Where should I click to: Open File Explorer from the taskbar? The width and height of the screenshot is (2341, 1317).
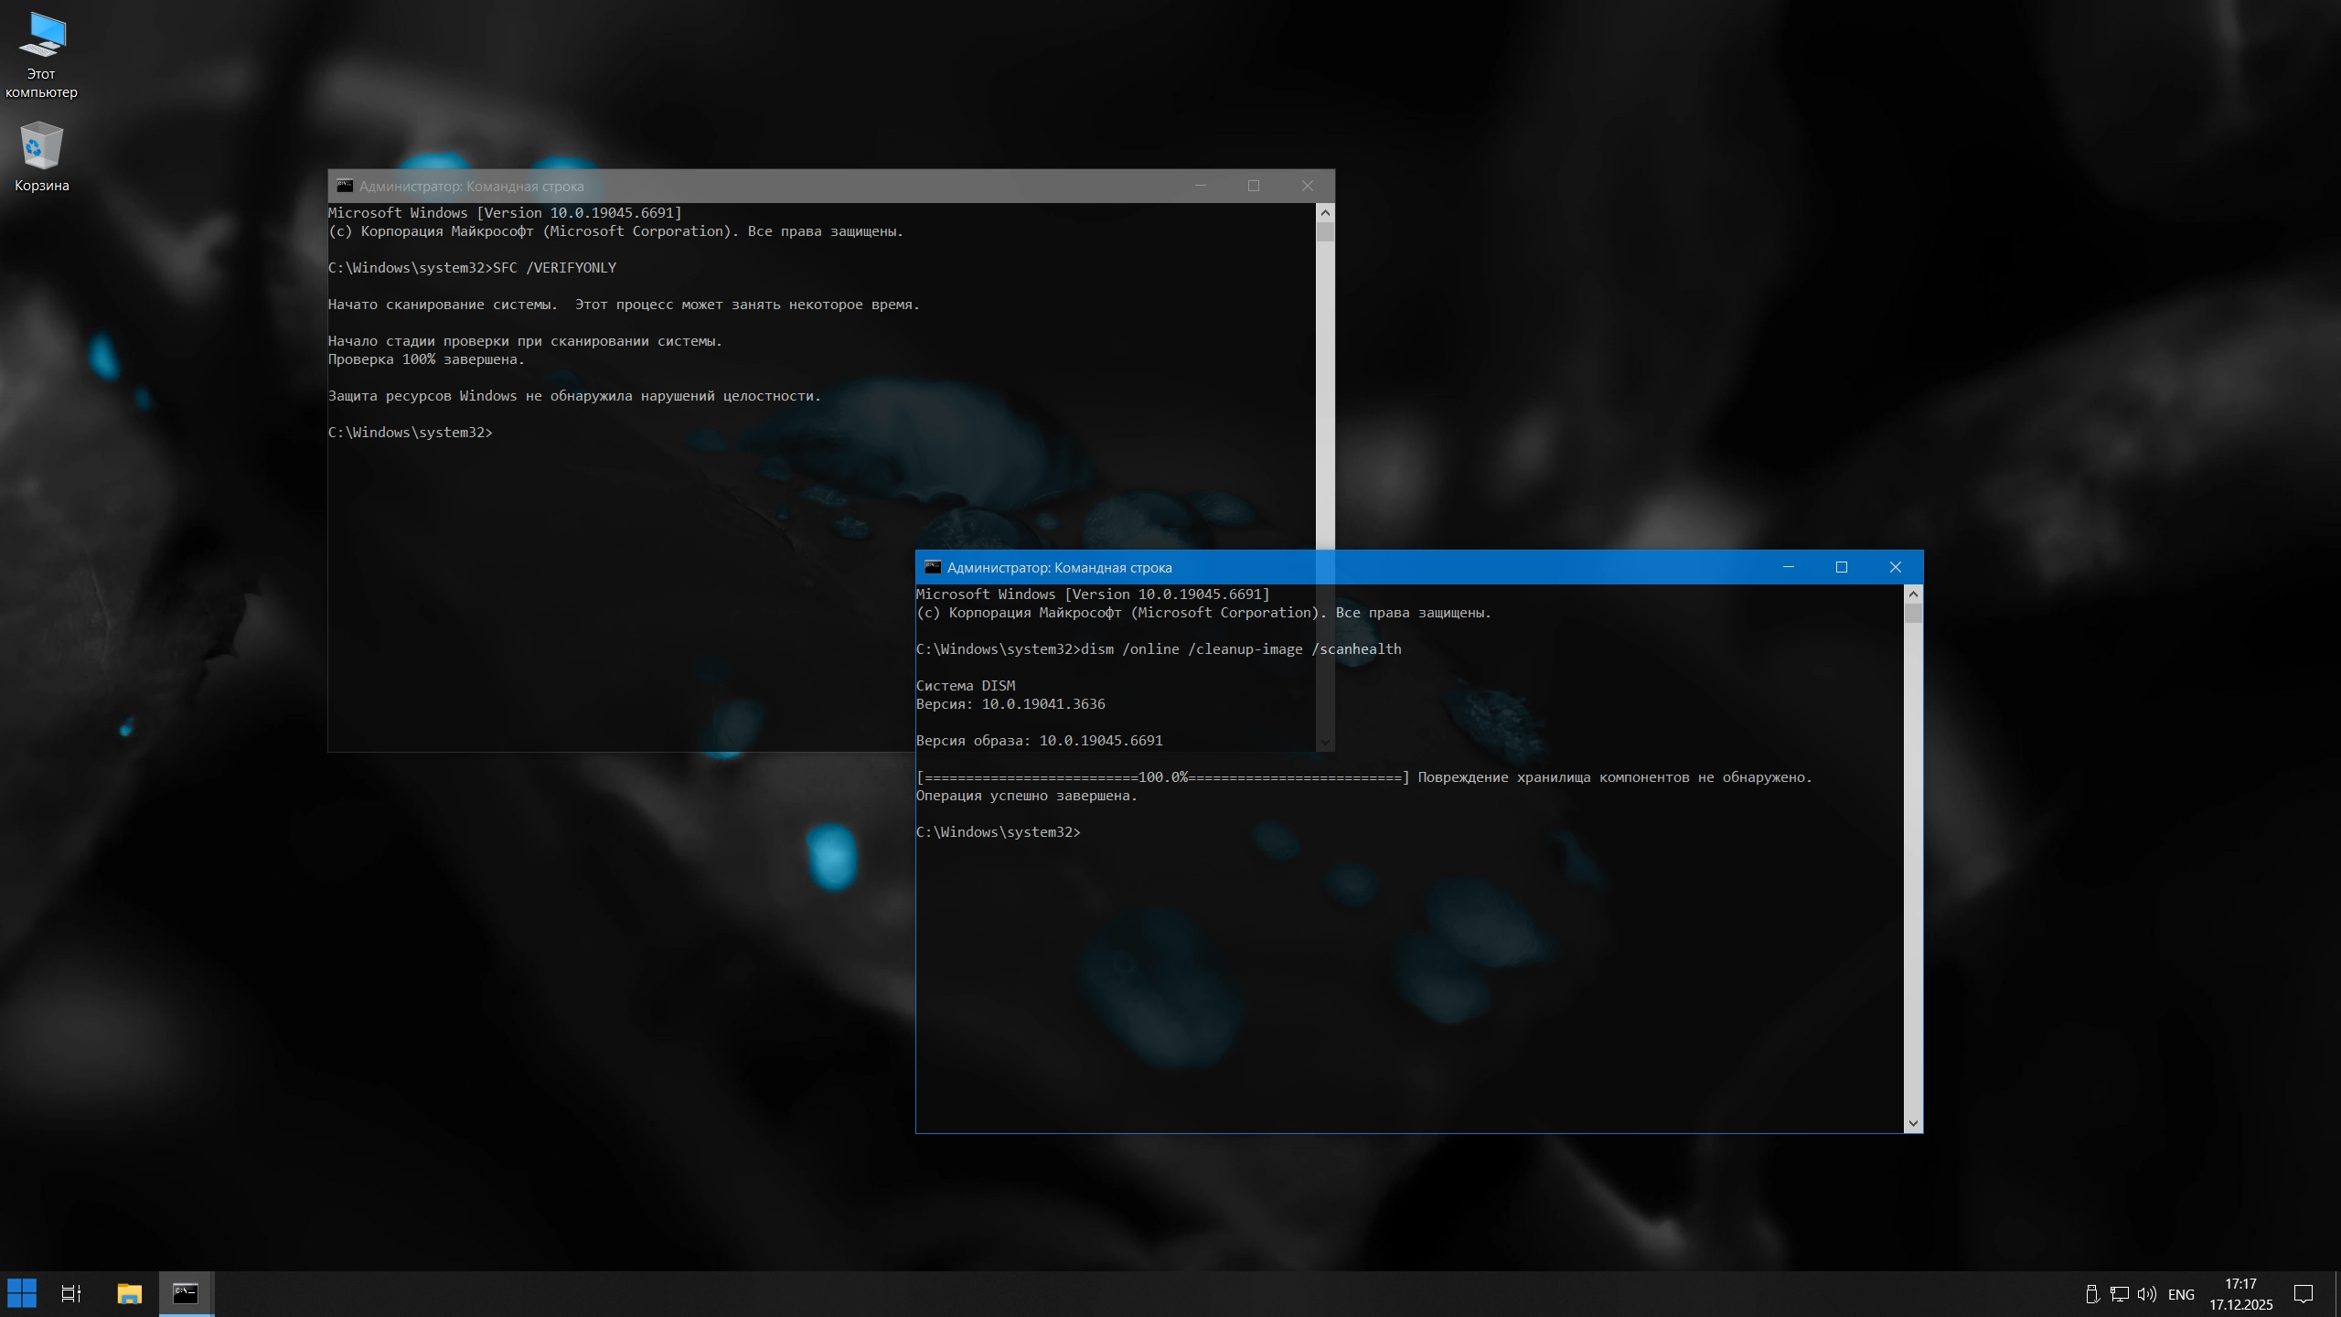(129, 1293)
